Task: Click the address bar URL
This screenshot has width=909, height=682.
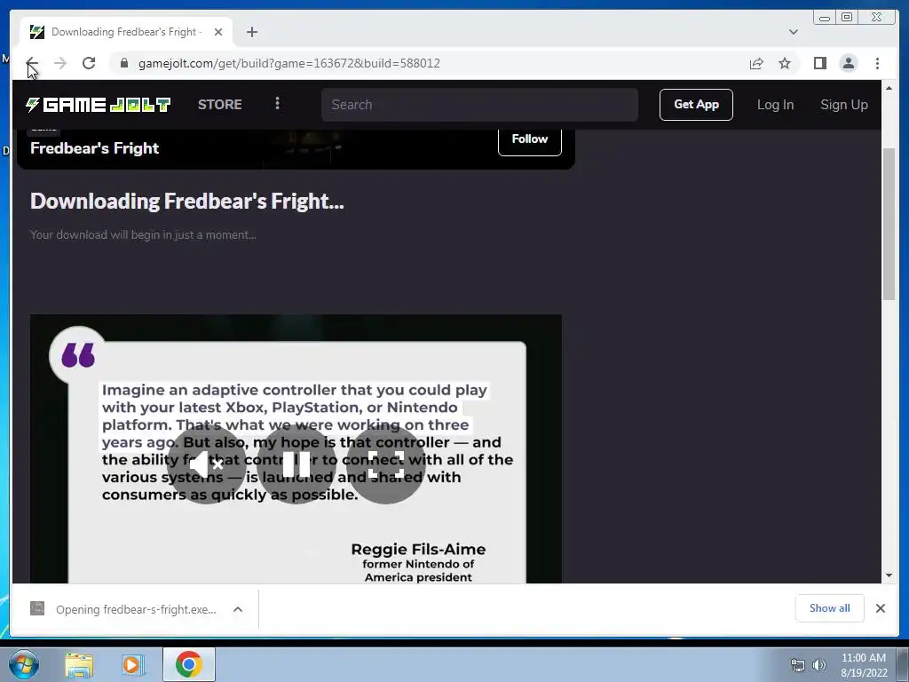Action: 289,63
